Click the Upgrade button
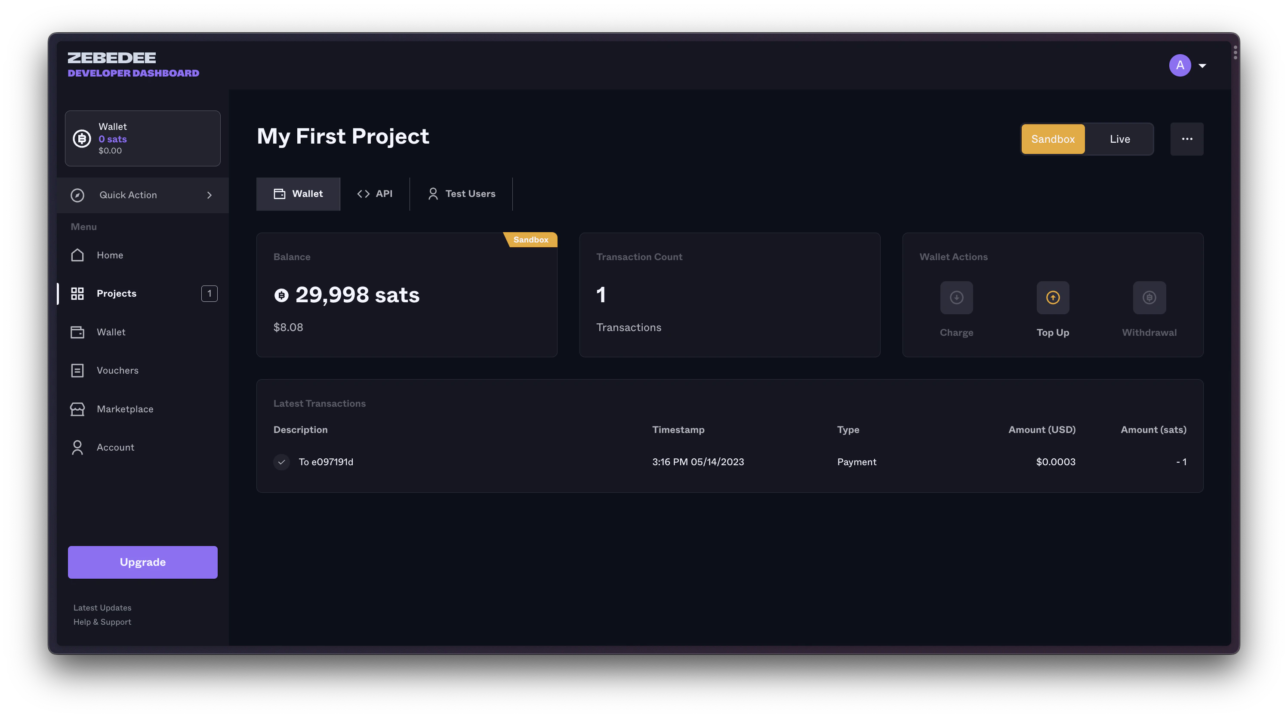Image resolution: width=1288 pixels, height=718 pixels. tap(142, 562)
